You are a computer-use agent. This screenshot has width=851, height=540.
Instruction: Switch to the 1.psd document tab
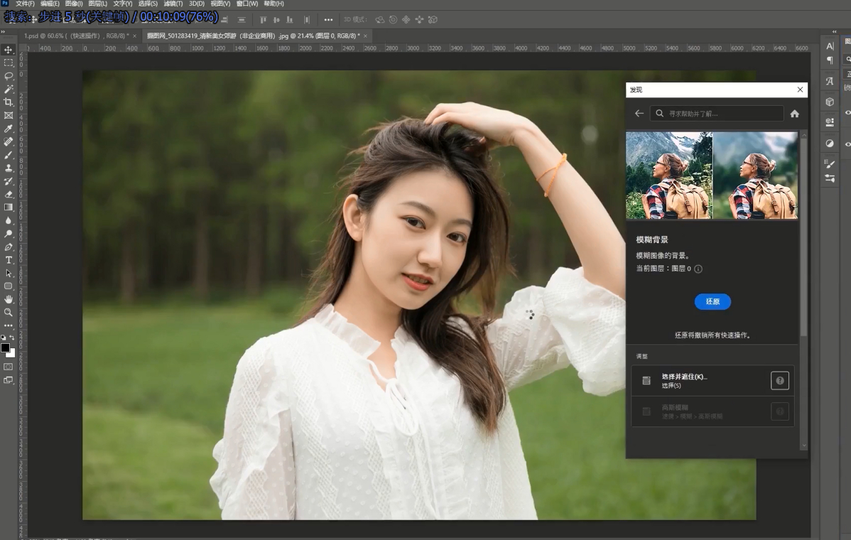click(76, 36)
